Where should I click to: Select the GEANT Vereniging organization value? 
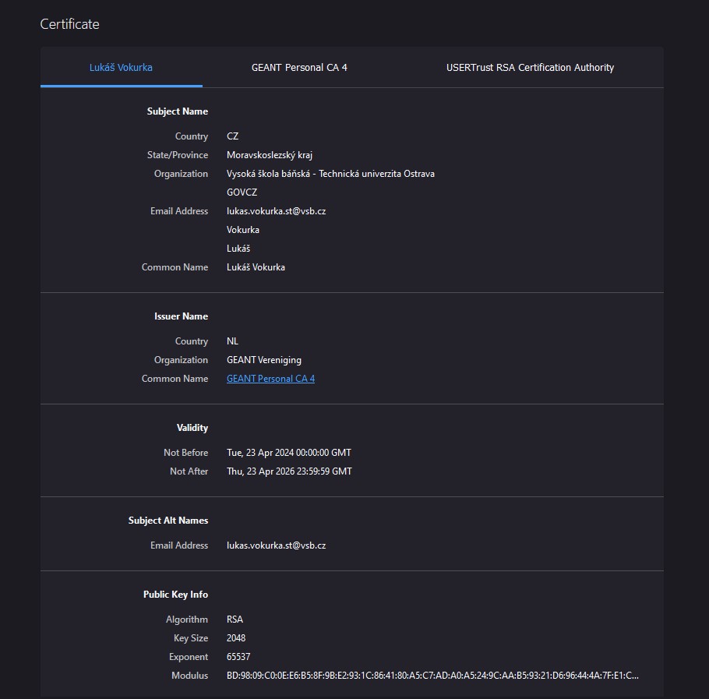point(264,360)
